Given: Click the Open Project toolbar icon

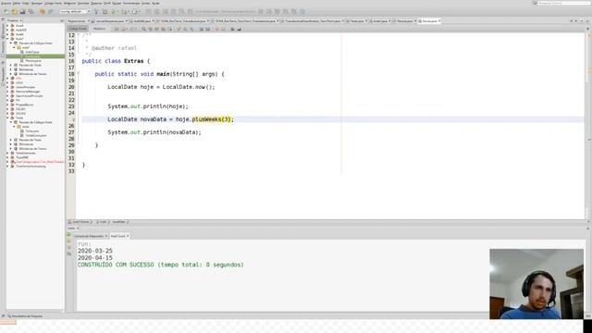Looking at the screenshot, I should pyautogui.click(x=22, y=12).
